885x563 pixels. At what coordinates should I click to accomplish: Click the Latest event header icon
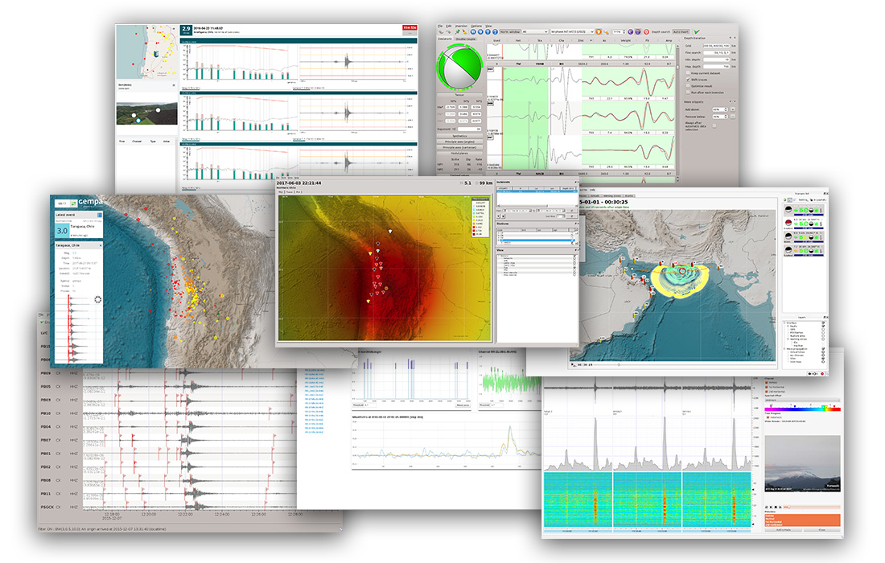tap(99, 215)
